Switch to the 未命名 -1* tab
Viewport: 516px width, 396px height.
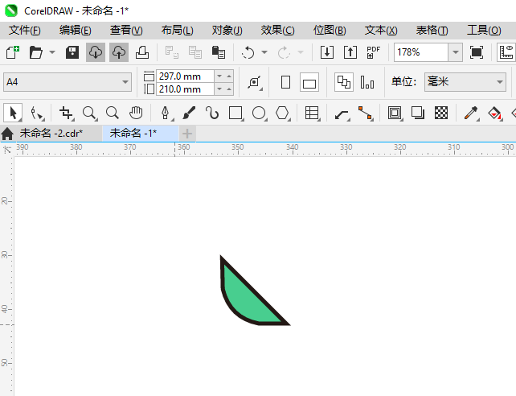pos(140,134)
